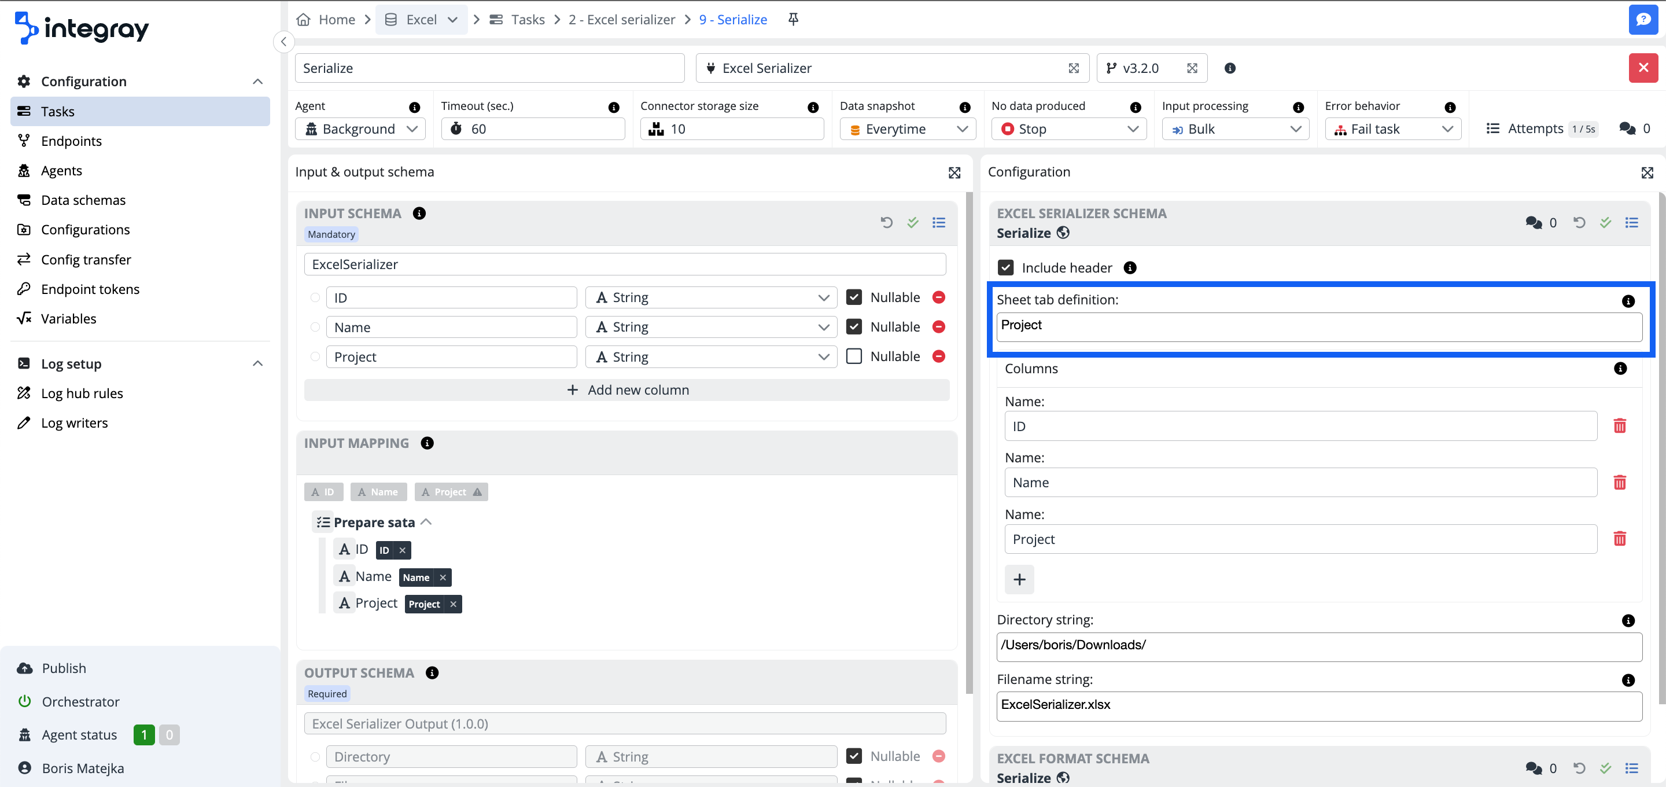Open the Agent Background dropdown
Viewport: 1666px width, 787px height.
click(360, 129)
